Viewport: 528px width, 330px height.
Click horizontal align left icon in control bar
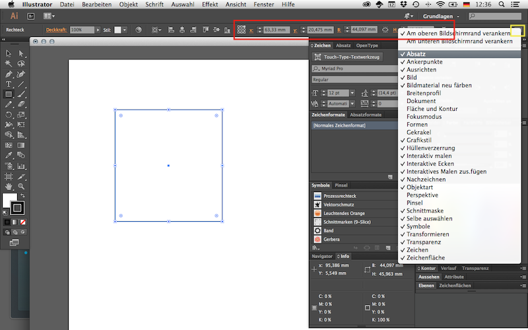pyautogui.click(x=171, y=30)
